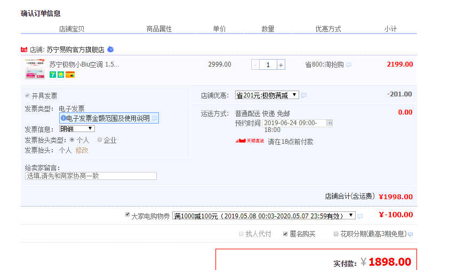Toggle the 匿名购买 checkbox
The height and width of the screenshot is (270, 449).
click(285, 234)
